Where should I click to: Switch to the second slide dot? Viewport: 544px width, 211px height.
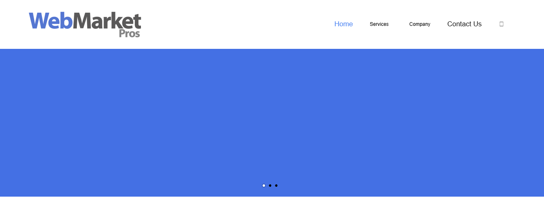point(270,186)
